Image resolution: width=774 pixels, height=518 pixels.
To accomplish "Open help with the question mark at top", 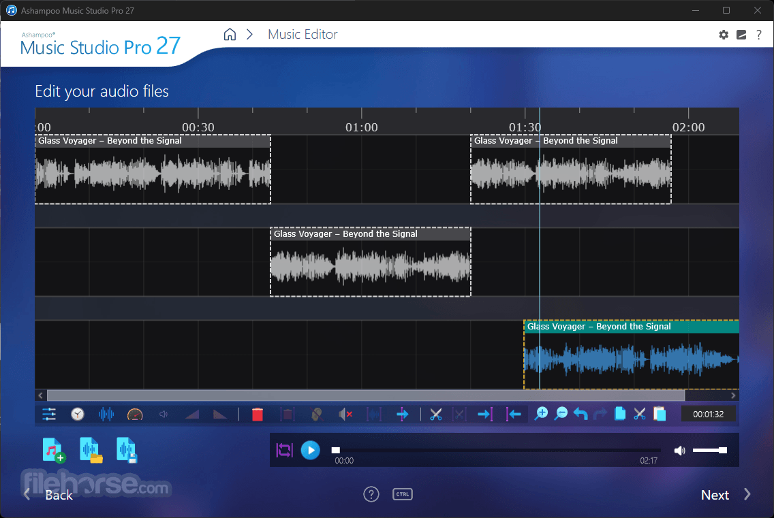I will click(x=759, y=35).
